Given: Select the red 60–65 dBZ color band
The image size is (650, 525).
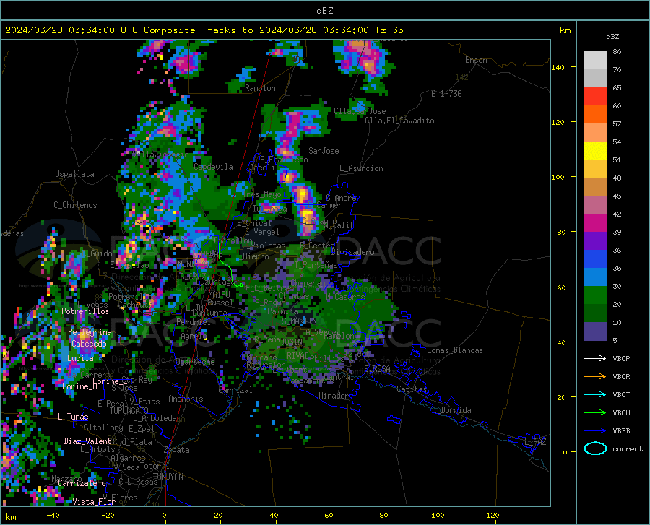Looking at the screenshot, I should [x=595, y=97].
